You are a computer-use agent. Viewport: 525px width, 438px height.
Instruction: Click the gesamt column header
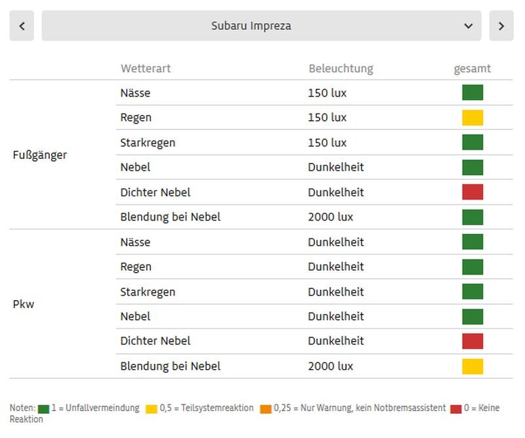click(472, 68)
